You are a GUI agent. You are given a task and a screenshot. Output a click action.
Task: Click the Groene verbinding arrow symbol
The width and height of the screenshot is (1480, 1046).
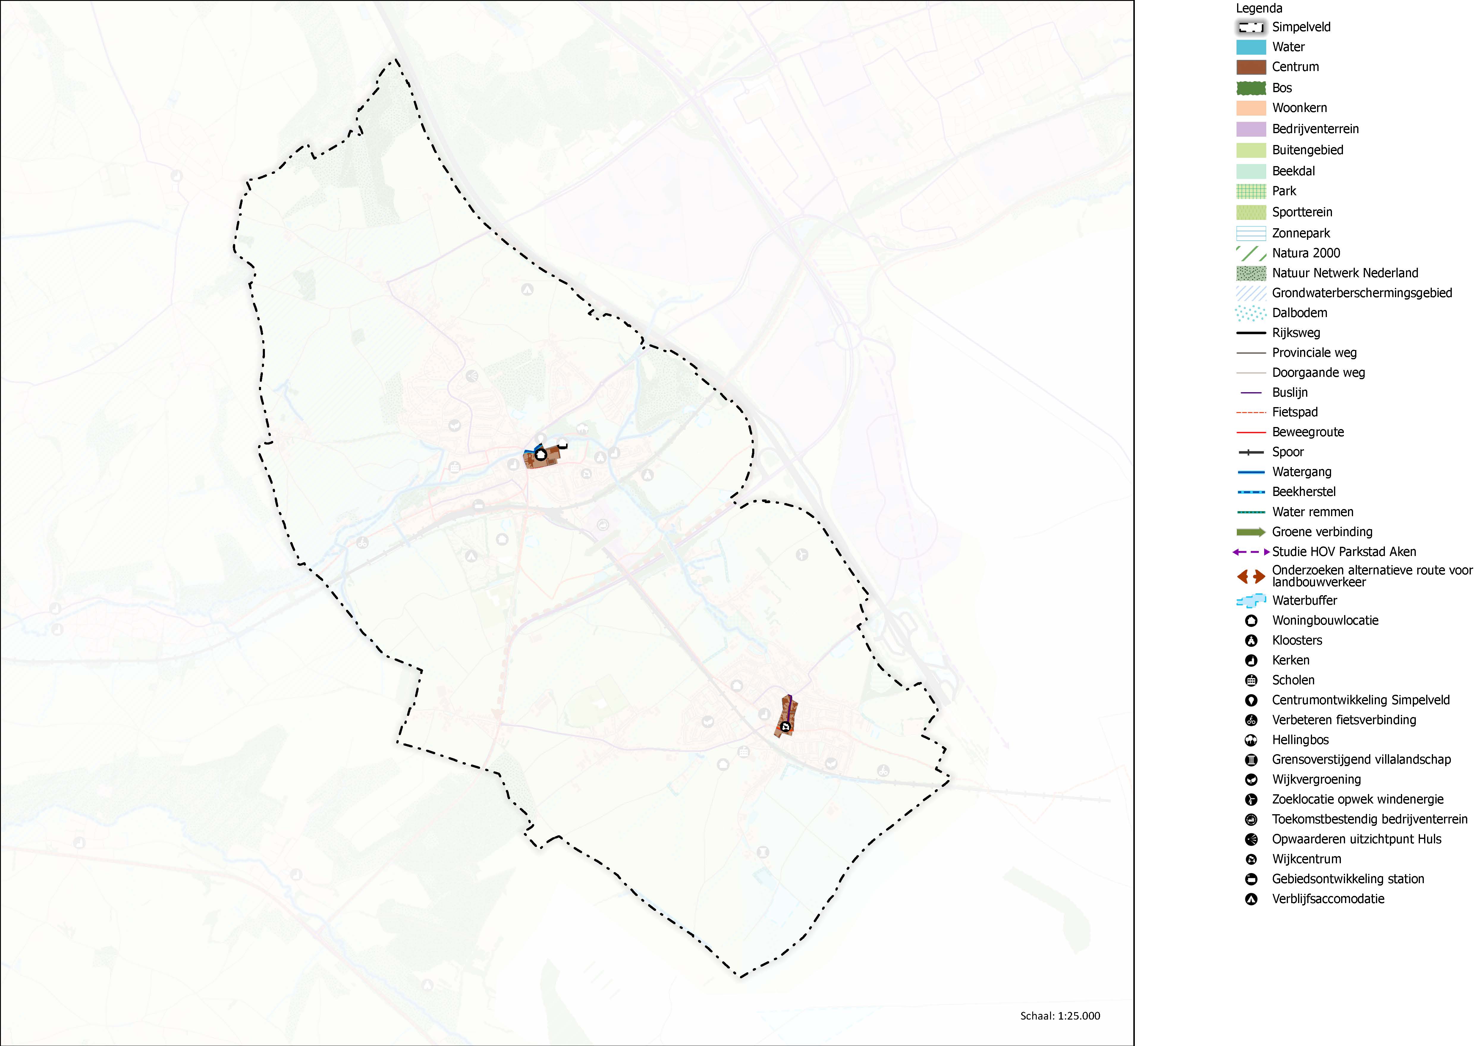pos(1250,532)
